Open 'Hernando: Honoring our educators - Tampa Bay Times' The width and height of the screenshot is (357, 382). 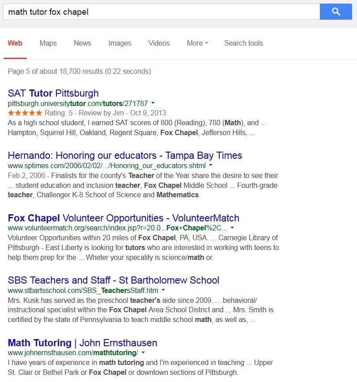pyautogui.click(x=125, y=155)
